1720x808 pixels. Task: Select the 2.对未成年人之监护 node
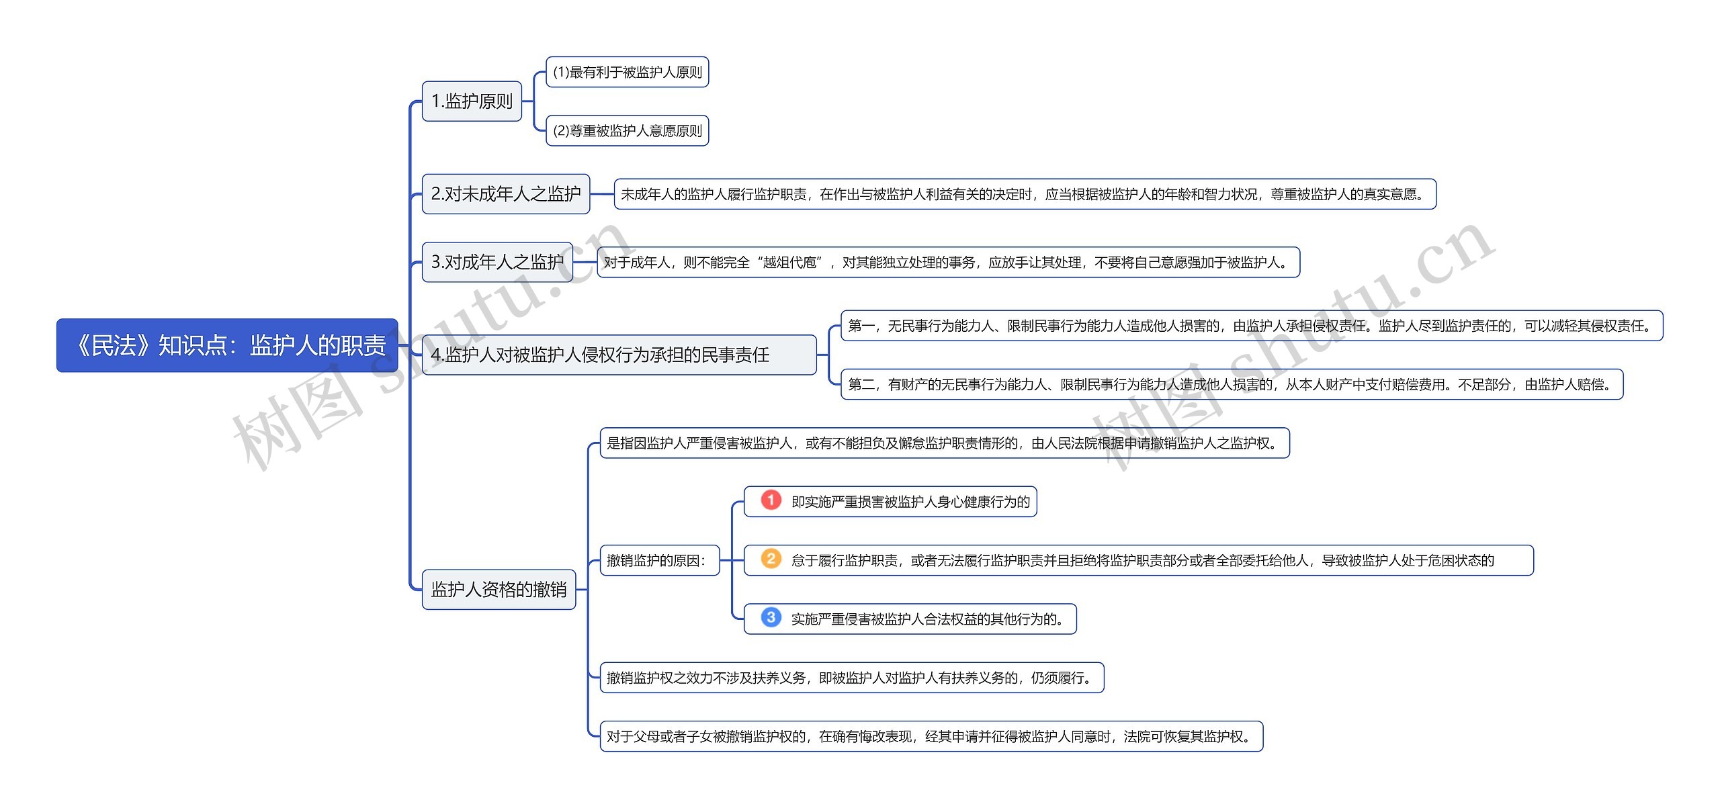coord(506,194)
